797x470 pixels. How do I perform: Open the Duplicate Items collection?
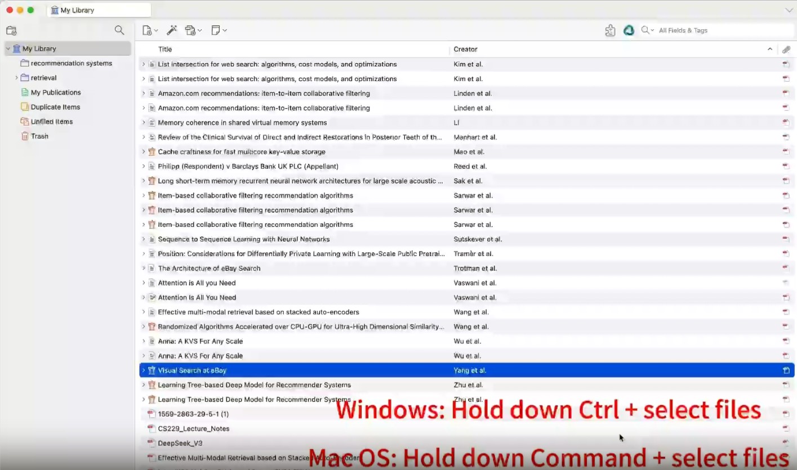tap(55, 107)
